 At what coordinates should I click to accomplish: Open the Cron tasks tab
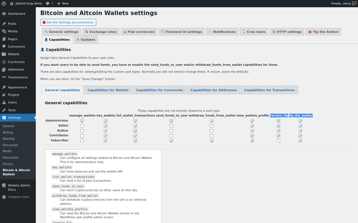pyautogui.click(x=254, y=32)
